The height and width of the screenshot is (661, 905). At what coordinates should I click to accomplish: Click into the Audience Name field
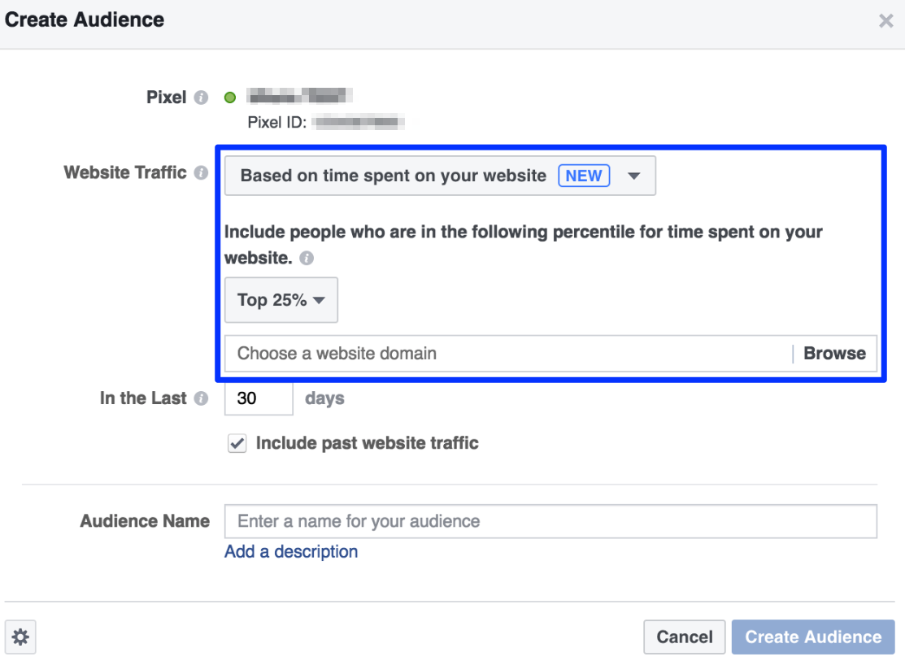click(x=550, y=521)
